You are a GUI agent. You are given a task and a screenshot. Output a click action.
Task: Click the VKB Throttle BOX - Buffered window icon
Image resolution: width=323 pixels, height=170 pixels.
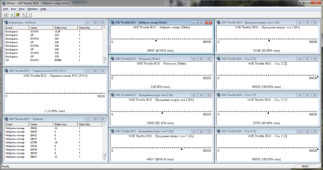pyautogui.click(x=6, y=119)
